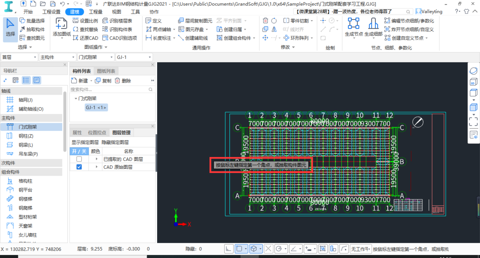Open the 无工作平 dropdown in status bar

tap(361, 249)
